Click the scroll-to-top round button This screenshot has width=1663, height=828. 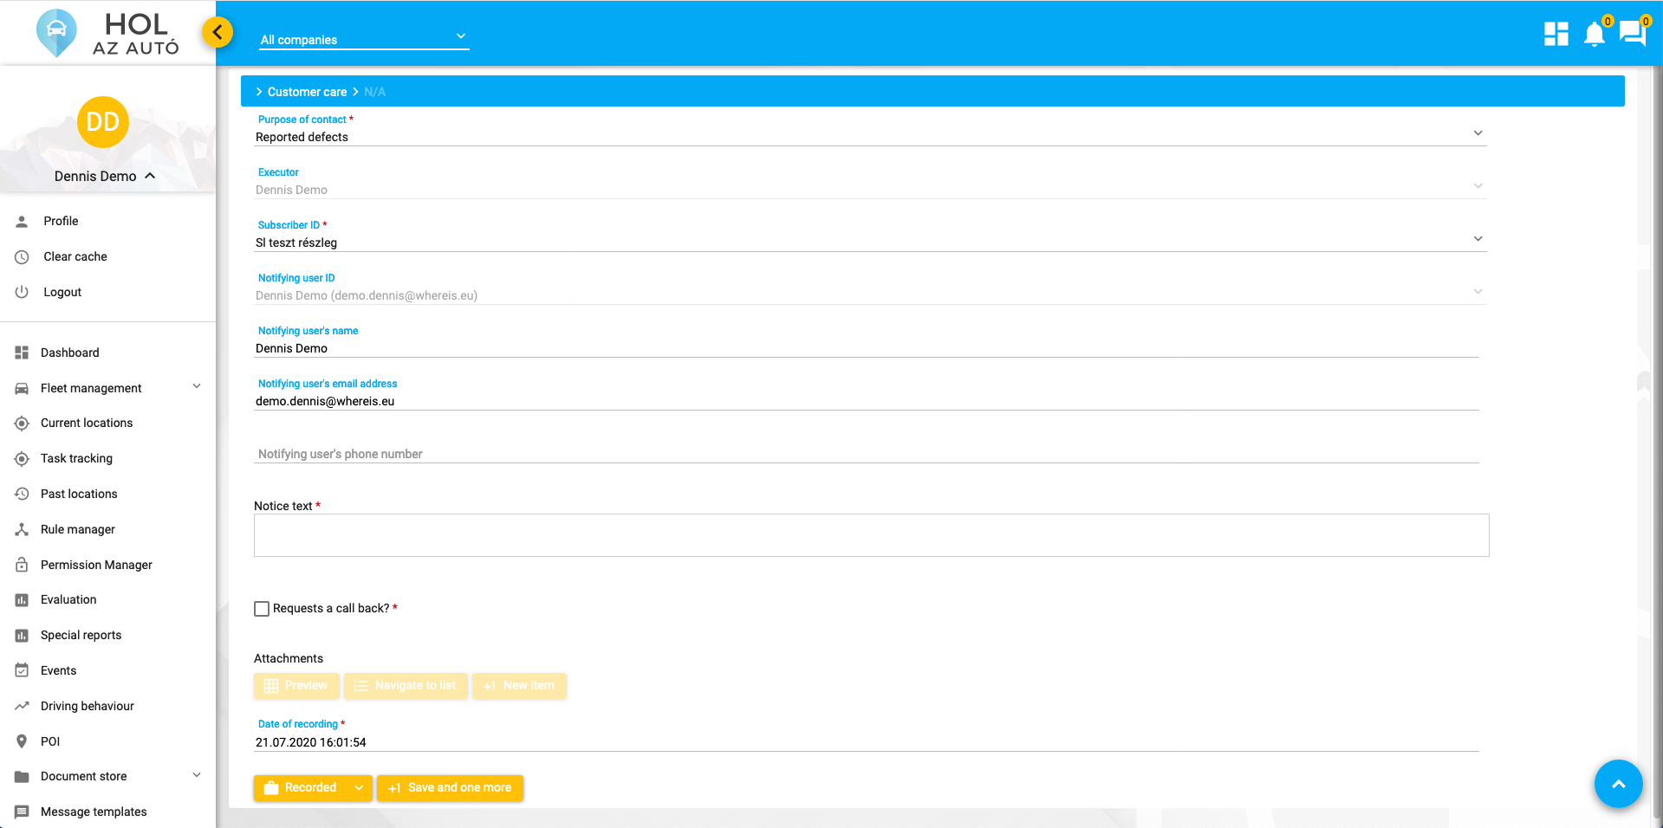coord(1618,783)
